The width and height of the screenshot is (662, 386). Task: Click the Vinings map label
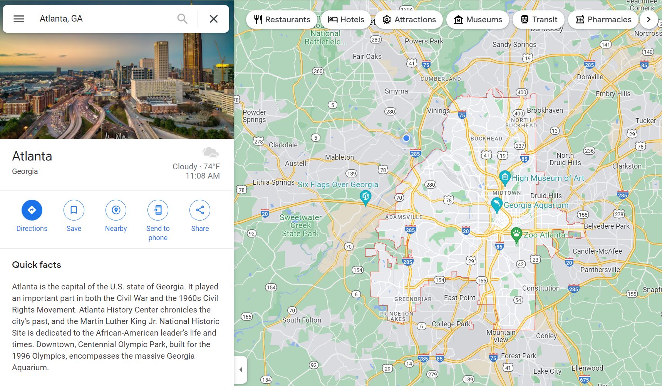438,110
